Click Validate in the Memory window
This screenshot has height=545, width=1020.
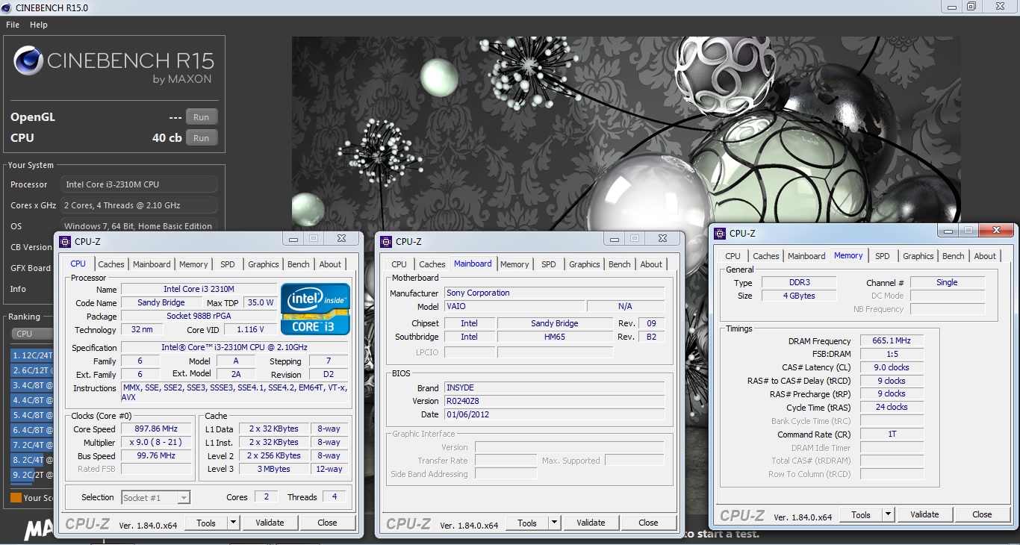(924, 514)
